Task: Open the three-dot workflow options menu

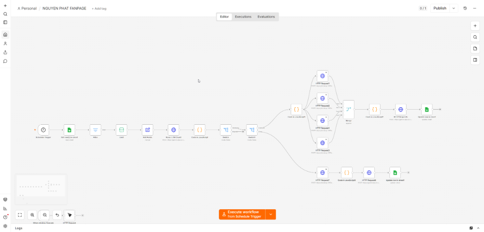Action: (475, 9)
